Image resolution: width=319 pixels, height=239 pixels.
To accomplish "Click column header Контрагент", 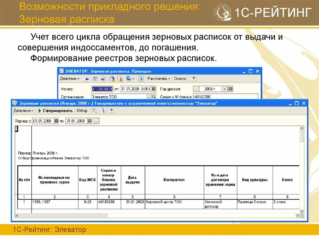I will tap(174, 180).
